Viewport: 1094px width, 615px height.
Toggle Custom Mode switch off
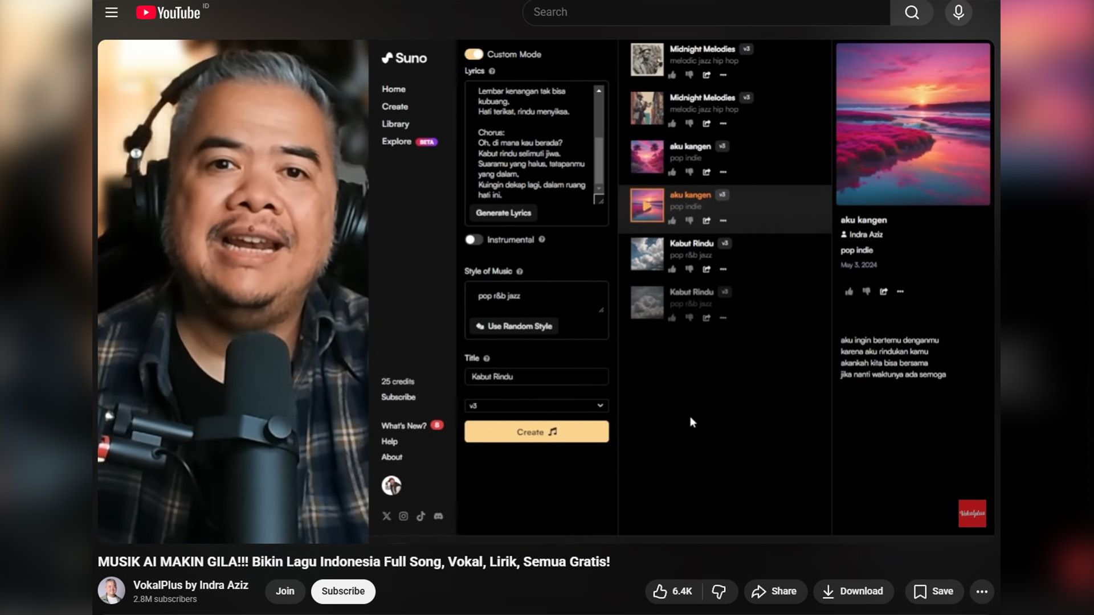(473, 54)
